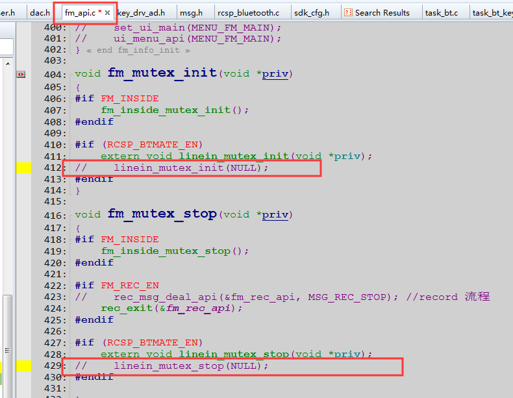The width and height of the screenshot is (513, 398).
Task: Switch to the task_bt.c tab
Action: (x=442, y=13)
